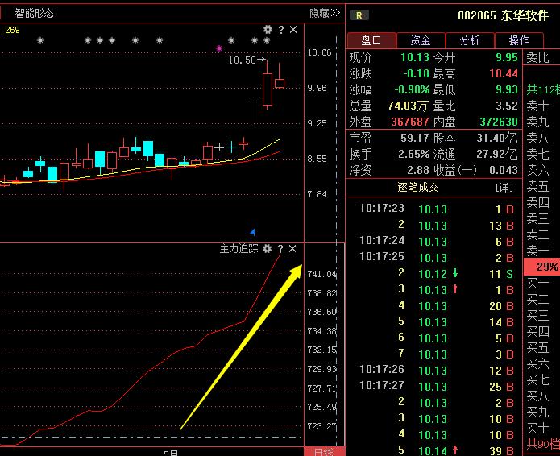560x456 pixels.
Task: Click the blue arrow marker below candles
Action: (253, 233)
